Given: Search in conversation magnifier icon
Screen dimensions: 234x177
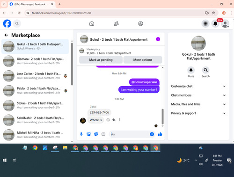Looking at the screenshot, I should [205, 70].
